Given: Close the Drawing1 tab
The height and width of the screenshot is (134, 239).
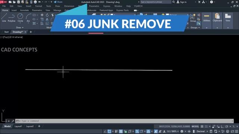Looking at the screenshot, I should click(x=25, y=32).
